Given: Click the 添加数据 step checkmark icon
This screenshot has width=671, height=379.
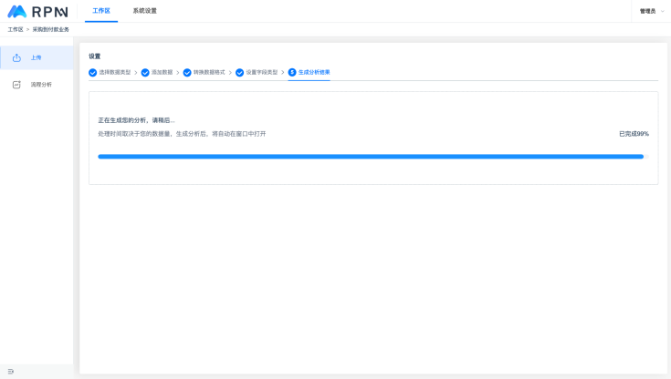Looking at the screenshot, I should (x=145, y=72).
